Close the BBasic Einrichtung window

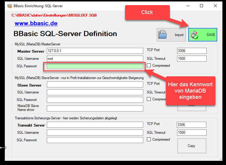pyautogui.click(x=215, y=6)
